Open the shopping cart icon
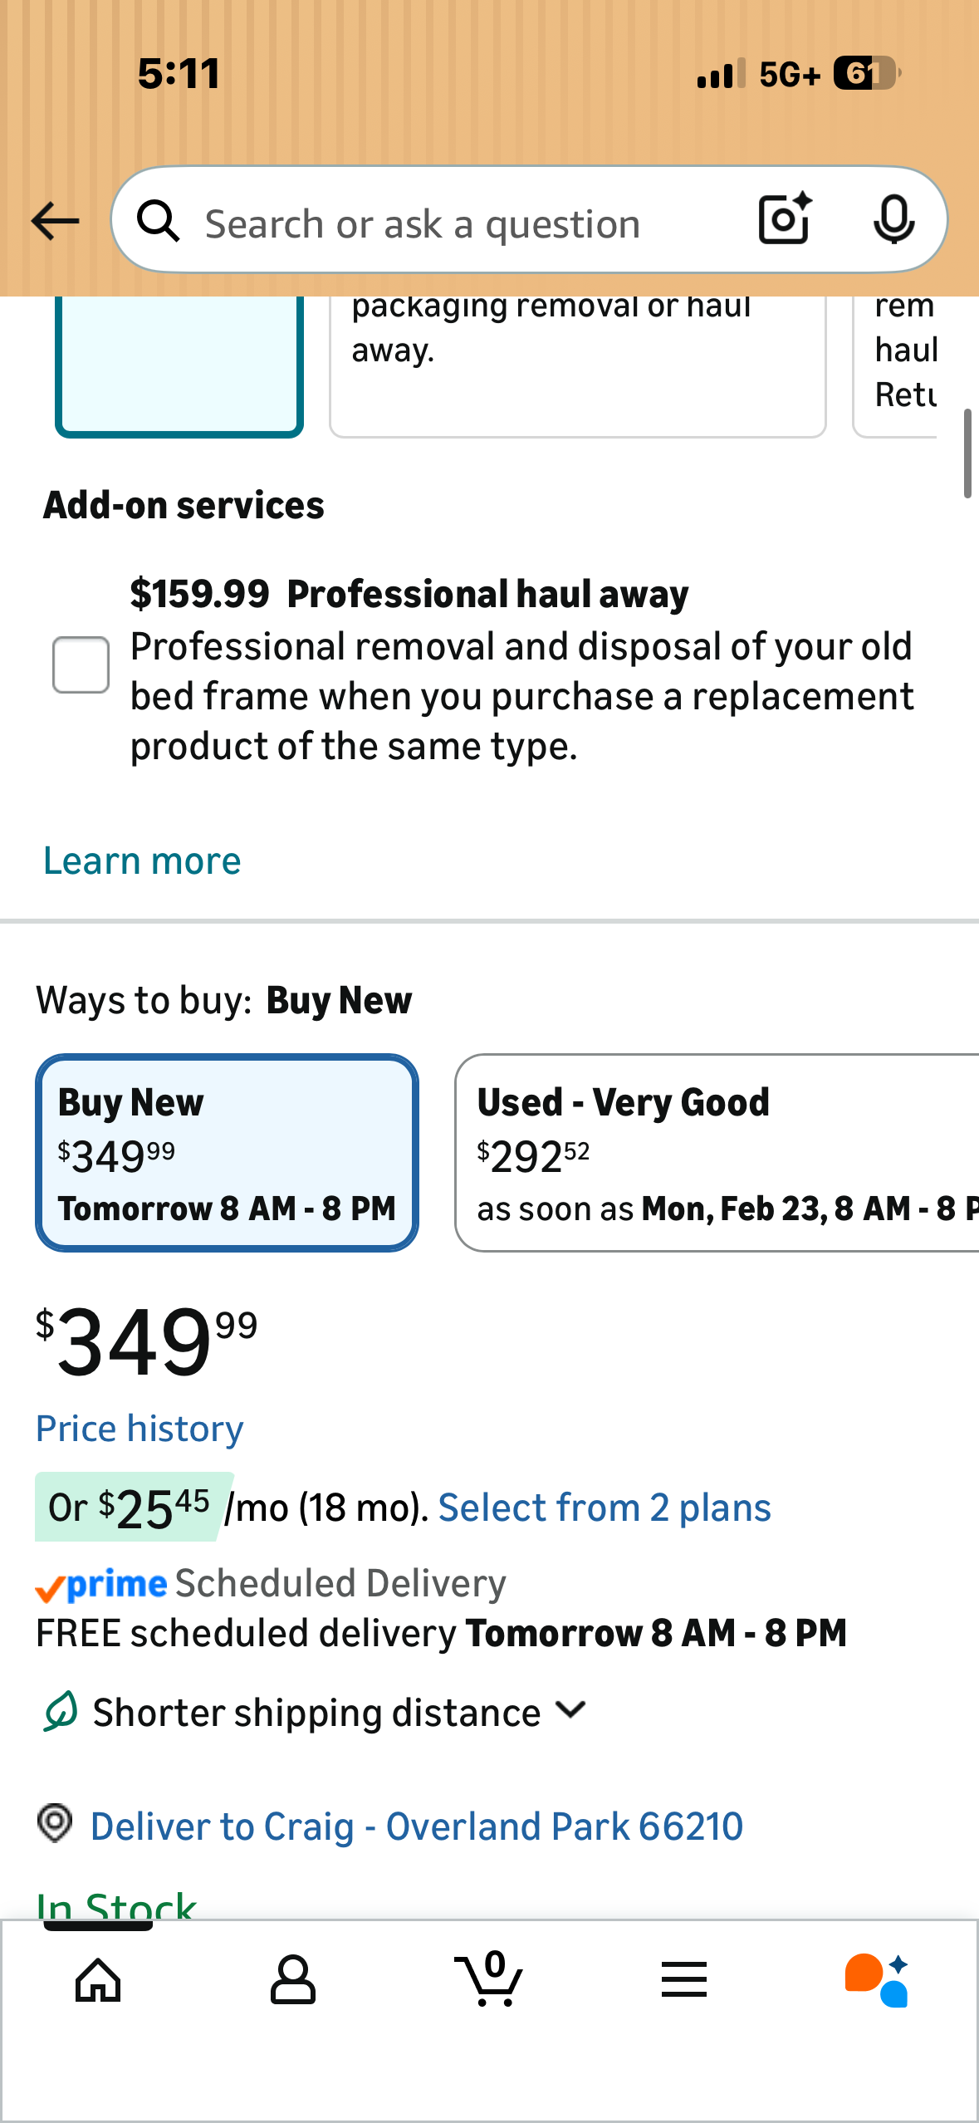Screen dimensions: 979x2123 (490, 1980)
